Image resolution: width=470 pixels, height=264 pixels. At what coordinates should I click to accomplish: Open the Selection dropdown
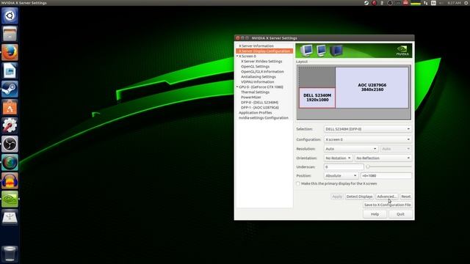pyautogui.click(x=367, y=129)
